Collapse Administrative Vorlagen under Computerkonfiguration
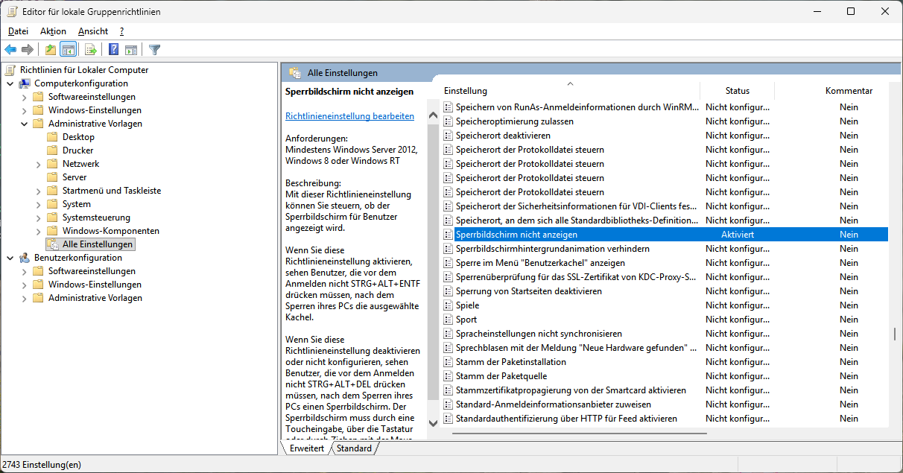 click(24, 124)
